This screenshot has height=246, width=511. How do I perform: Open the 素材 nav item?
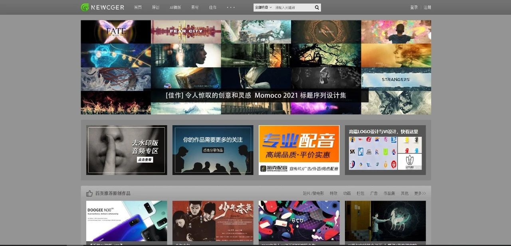pos(195,8)
